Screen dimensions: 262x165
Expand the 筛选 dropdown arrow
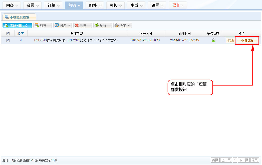pyautogui.click(x=69, y=25)
